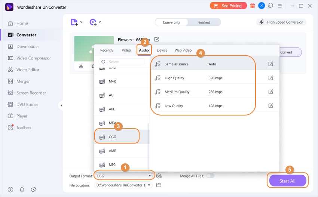
Task: Click the trim scissors icon under thumbnail
Action: click(81, 66)
